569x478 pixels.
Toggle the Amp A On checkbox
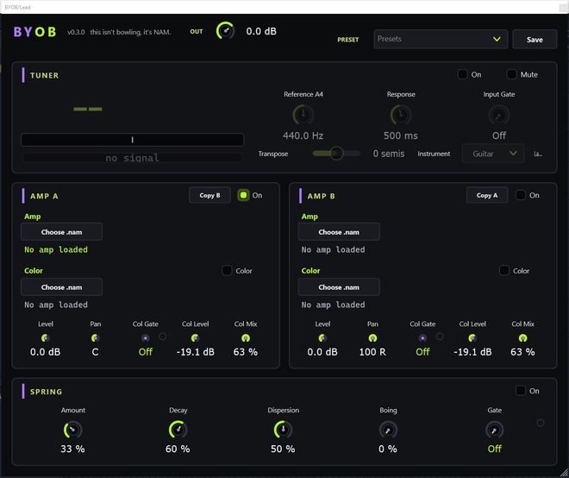click(x=243, y=195)
